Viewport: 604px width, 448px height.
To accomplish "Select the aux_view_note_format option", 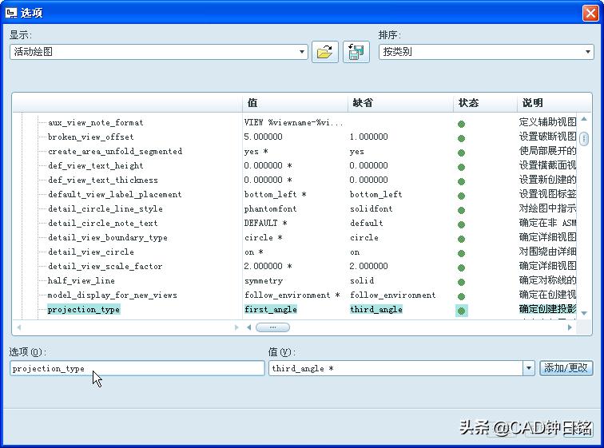I will (x=96, y=123).
